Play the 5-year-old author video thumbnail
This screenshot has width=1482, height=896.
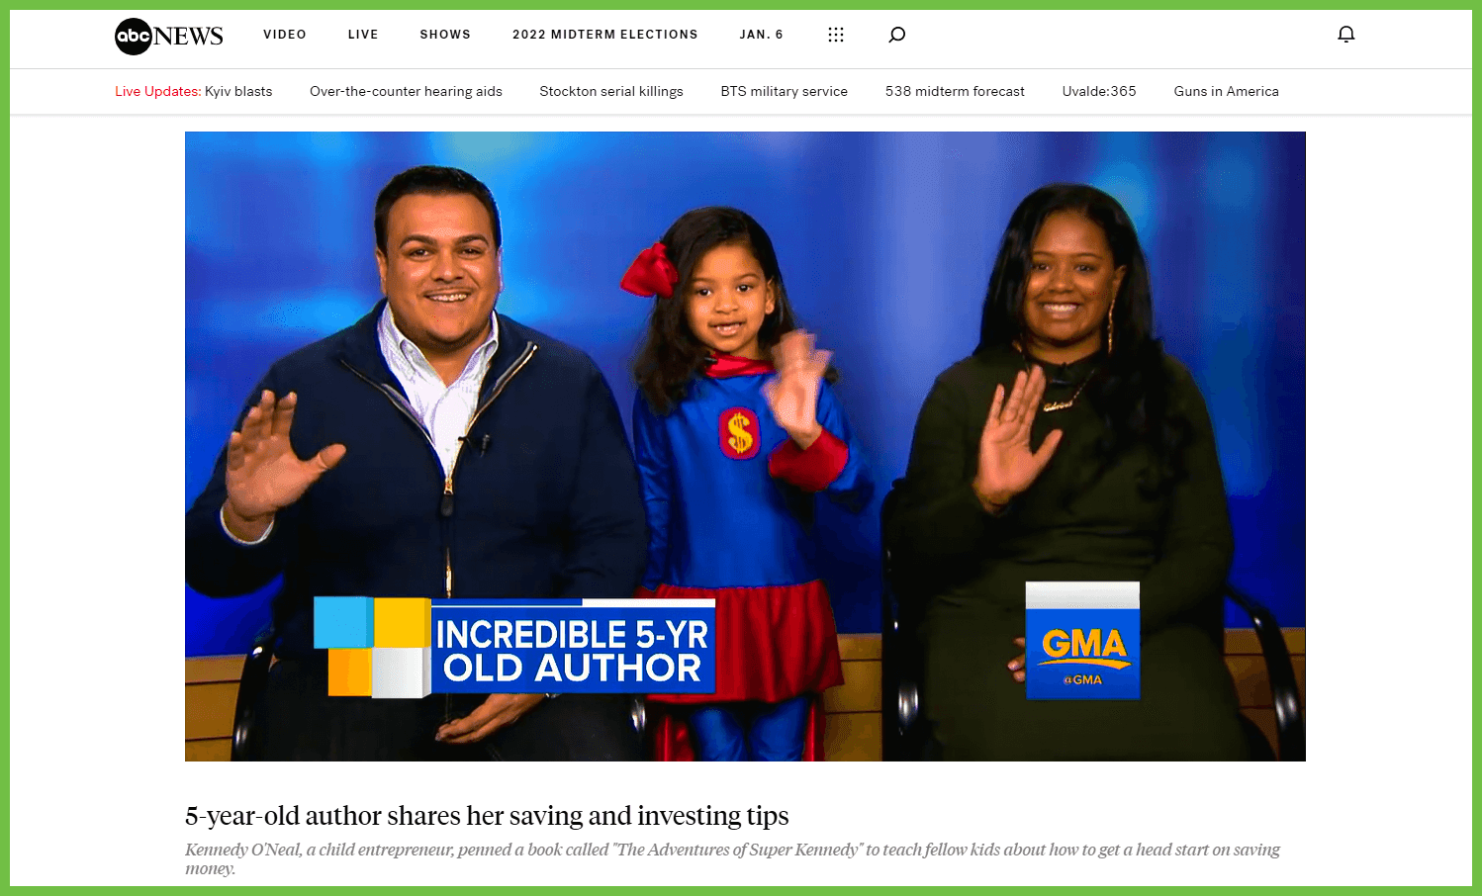745,446
